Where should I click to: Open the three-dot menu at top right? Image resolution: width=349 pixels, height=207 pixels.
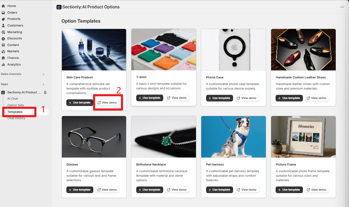[x=342, y=7]
